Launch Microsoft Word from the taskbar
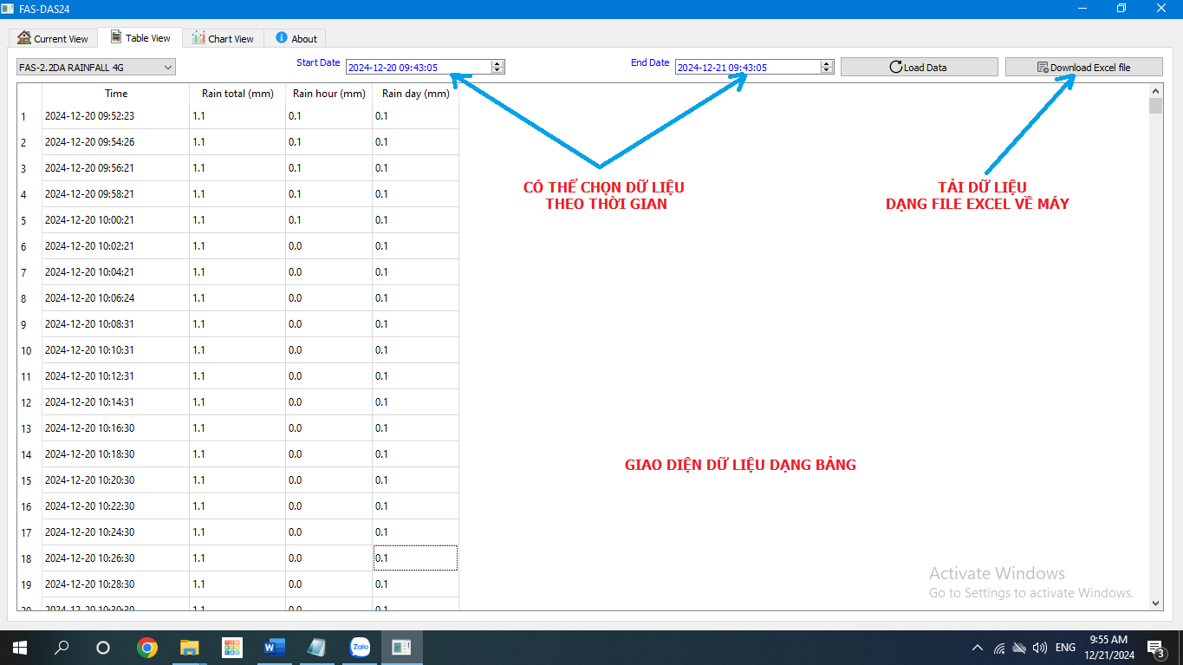1183x665 pixels. (x=274, y=648)
